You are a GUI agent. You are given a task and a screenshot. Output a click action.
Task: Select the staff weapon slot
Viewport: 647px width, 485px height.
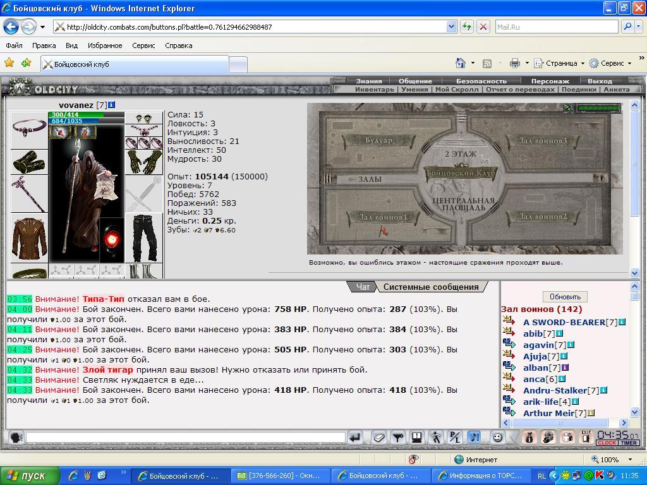pyautogui.click(x=29, y=194)
